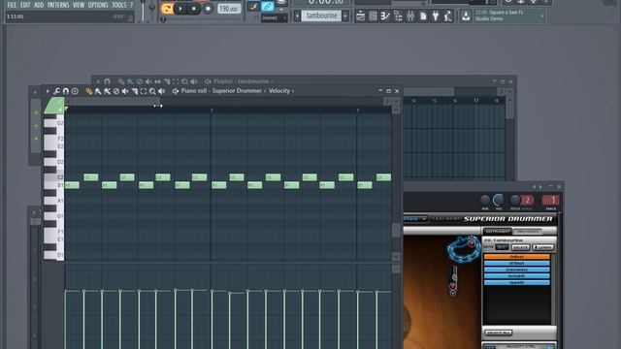Go to previous pattern arrow left of tambourine

click(297, 16)
